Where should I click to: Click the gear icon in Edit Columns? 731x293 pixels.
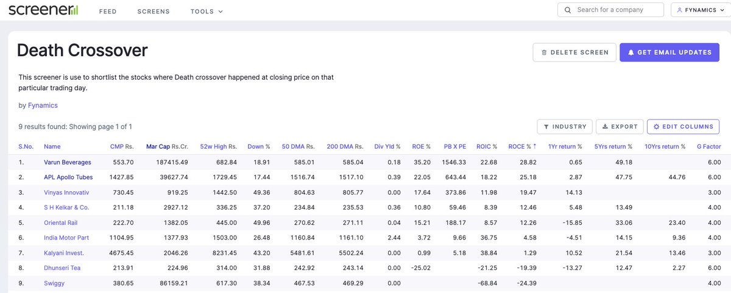(x=656, y=127)
